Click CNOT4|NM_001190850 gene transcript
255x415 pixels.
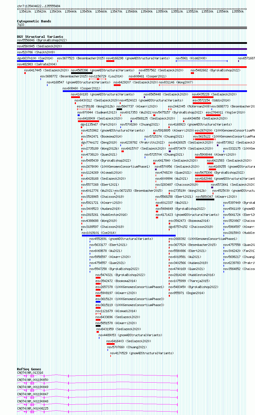pyautogui.click(x=97, y=382)
